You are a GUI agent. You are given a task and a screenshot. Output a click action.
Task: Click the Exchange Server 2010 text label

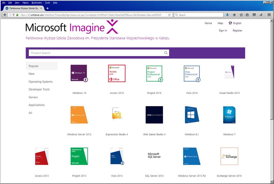coord(229,176)
